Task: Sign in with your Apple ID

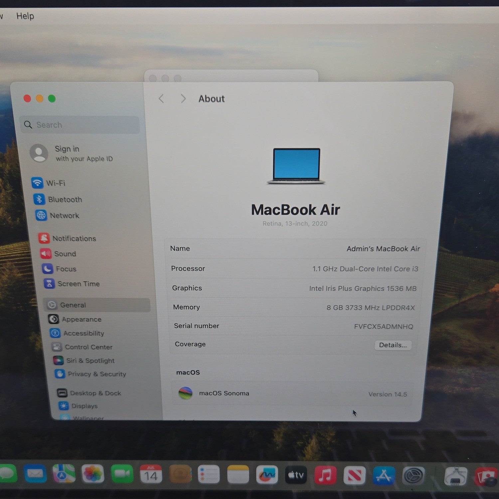Action: pos(72,153)
